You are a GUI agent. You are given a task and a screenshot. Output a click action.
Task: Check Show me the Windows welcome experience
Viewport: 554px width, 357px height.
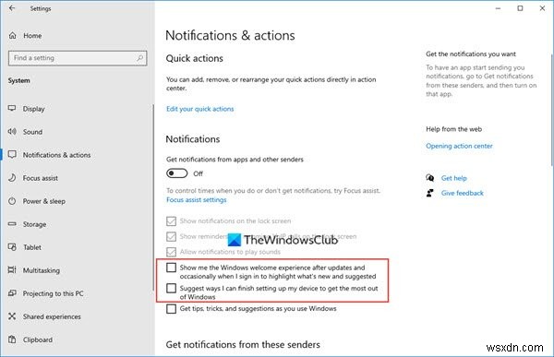click(x=171, y=268)
